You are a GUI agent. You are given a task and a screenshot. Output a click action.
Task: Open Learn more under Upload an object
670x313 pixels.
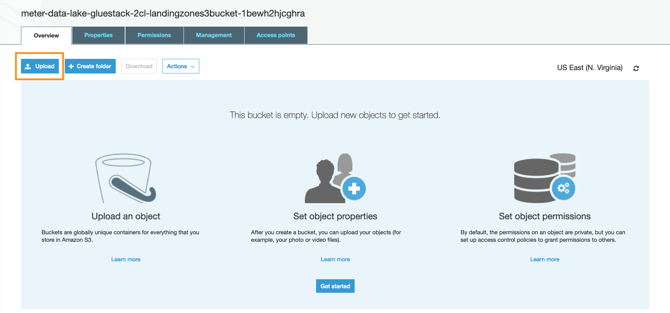point(126,259)
